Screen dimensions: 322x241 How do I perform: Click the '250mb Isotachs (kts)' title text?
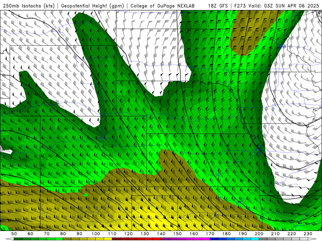pos(29,6)
